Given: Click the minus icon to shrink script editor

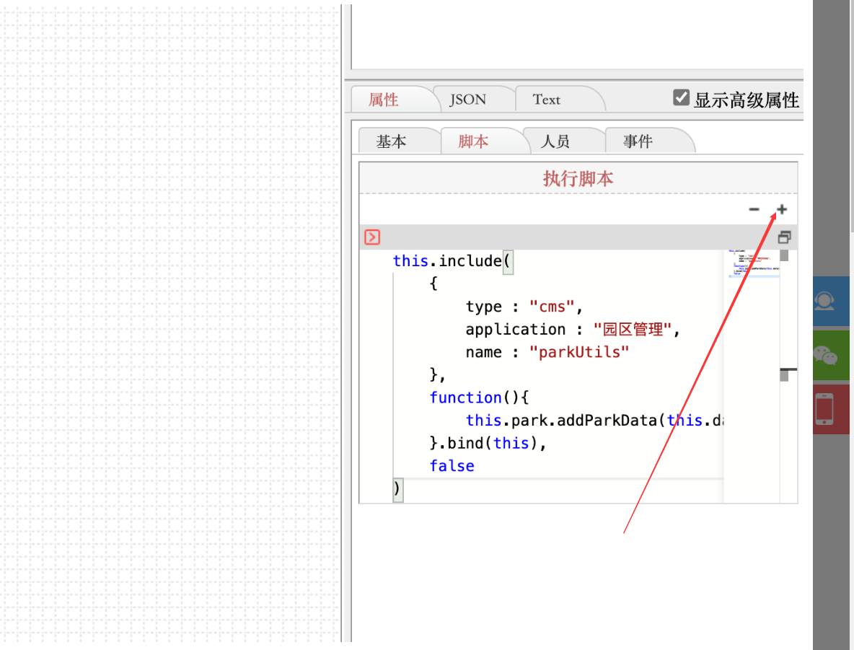Looking at the screenshot, I should pyautogui.click(x=754, y=209).
